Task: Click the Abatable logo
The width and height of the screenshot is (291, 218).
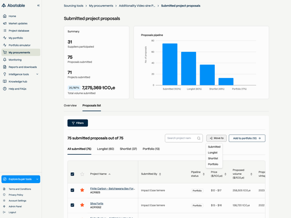Action: (x=13, y=6)
